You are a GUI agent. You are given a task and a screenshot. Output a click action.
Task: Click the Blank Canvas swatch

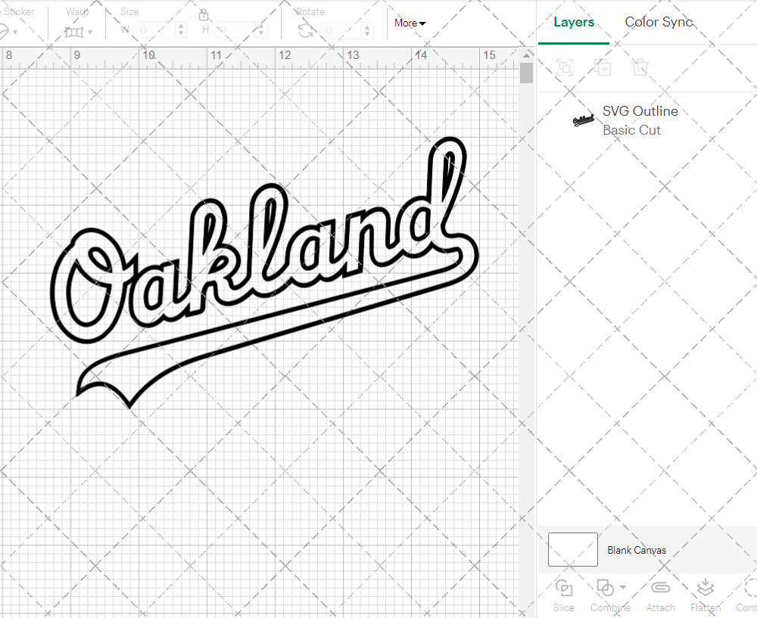(573, 550)
